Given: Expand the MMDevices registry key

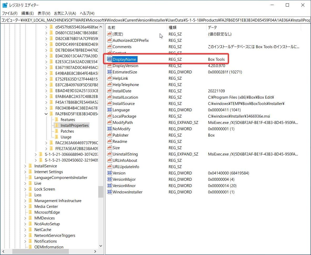Looking at the screenshot, I should [25, 218].
